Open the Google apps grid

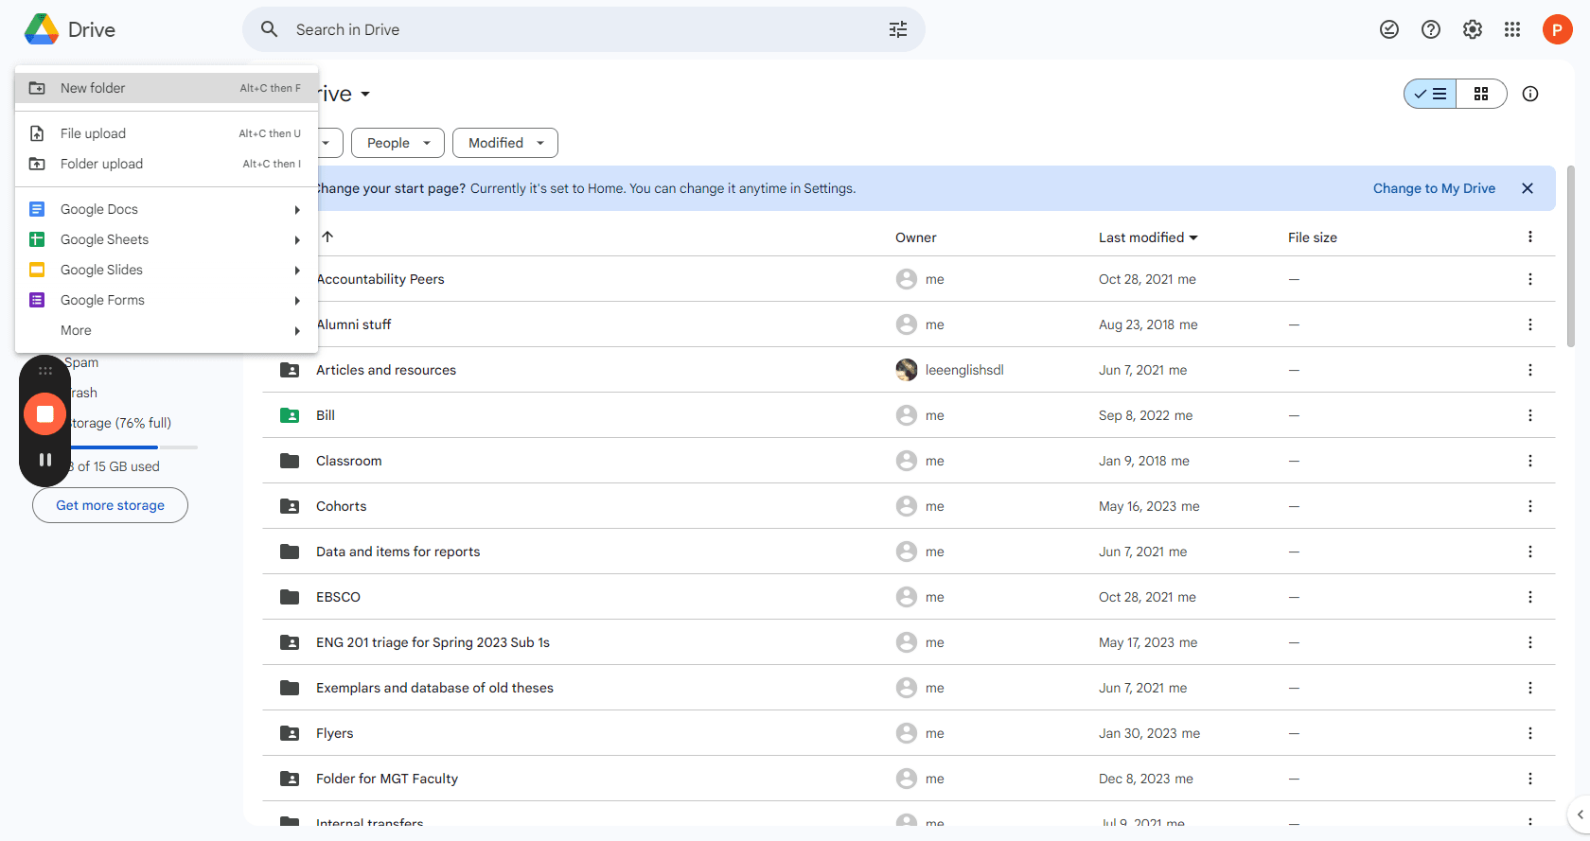[1512, 29]
